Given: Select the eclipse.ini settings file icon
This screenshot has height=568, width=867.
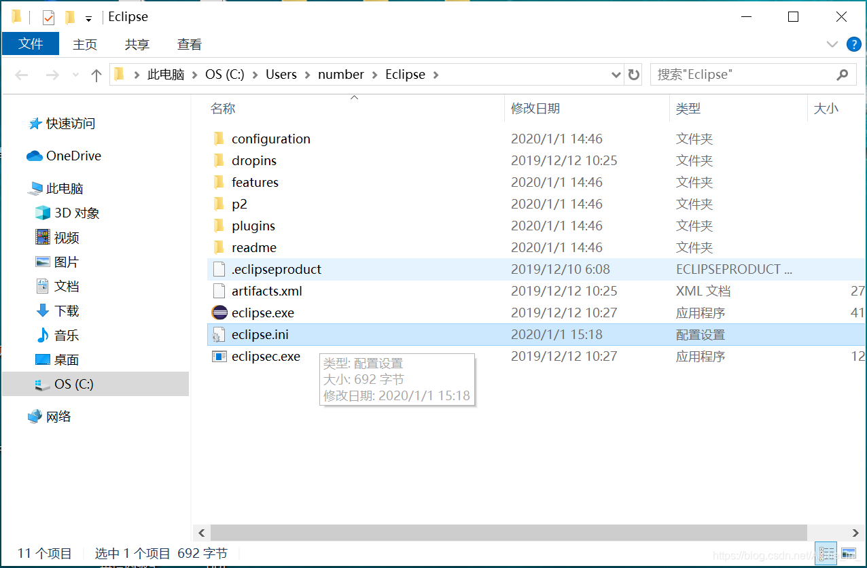Looking at the screenshot, I should 219,335.
